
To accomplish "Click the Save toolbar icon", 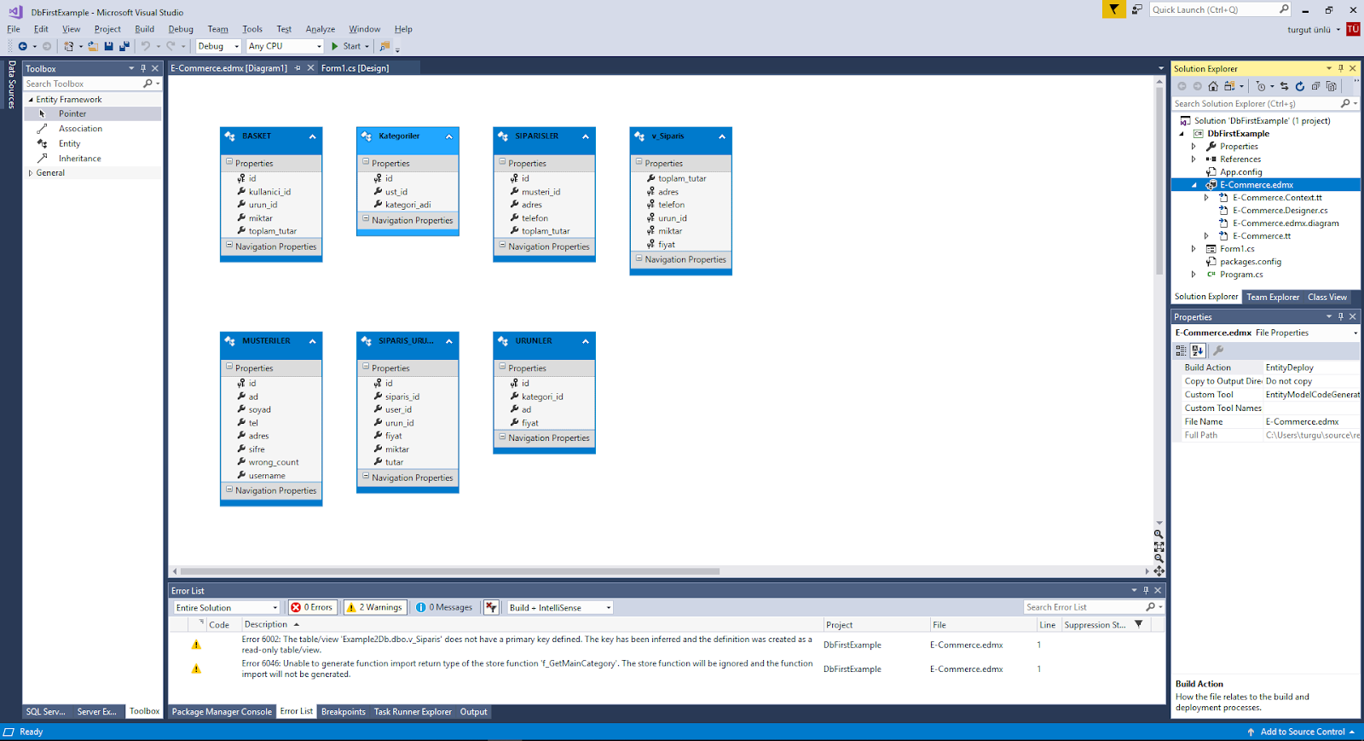I will click(x=108, y=46).
